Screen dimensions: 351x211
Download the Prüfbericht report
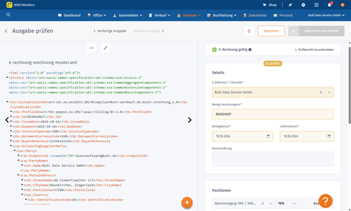314,50
